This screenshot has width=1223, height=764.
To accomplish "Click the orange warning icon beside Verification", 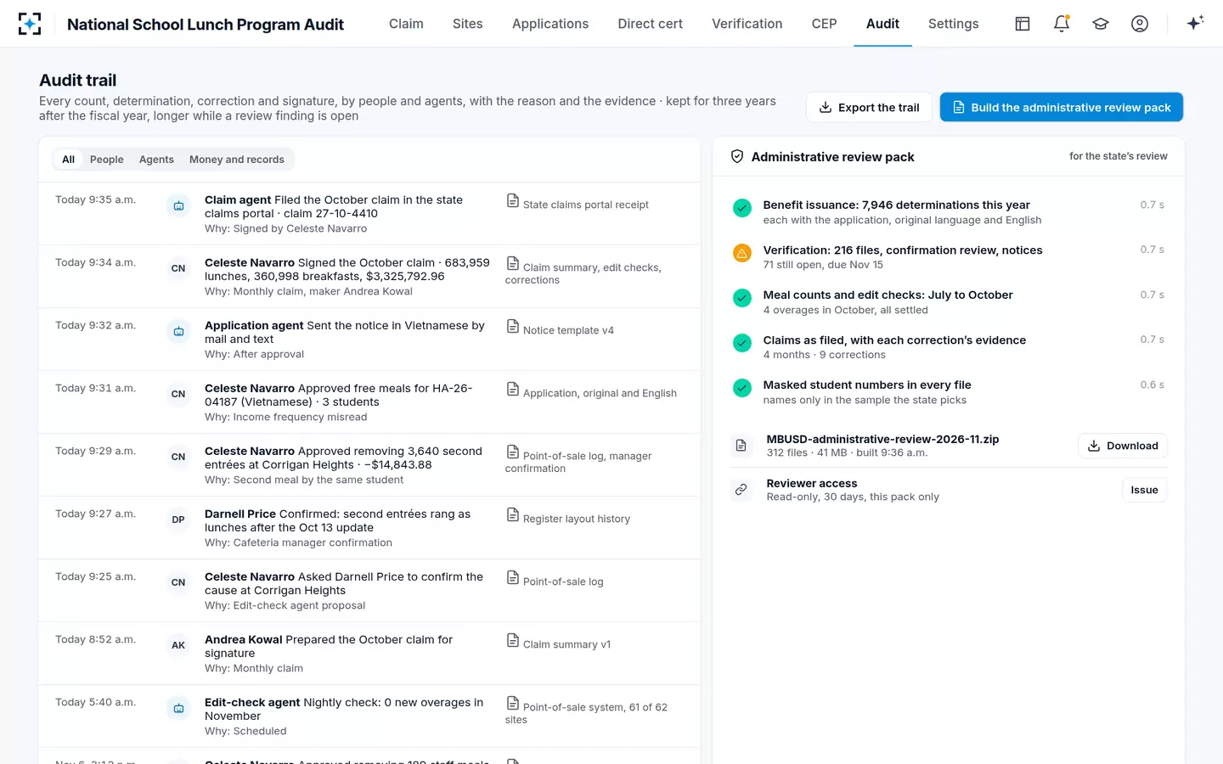I will coord(742,253).
